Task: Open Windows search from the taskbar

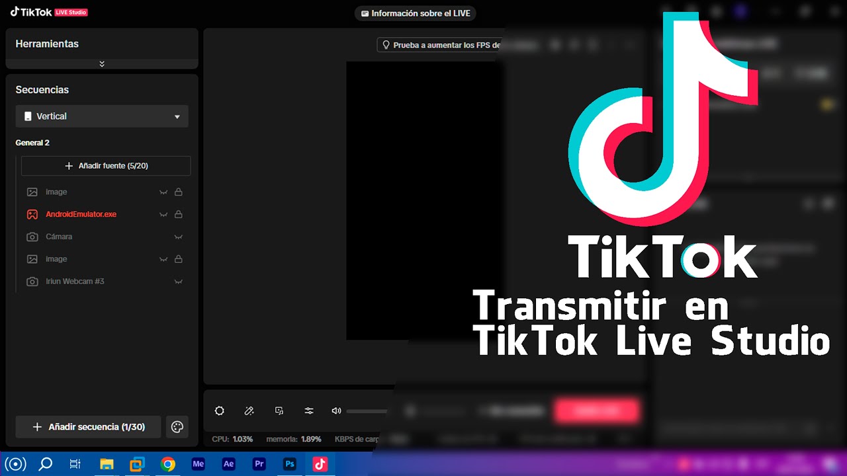Action: 45,464
